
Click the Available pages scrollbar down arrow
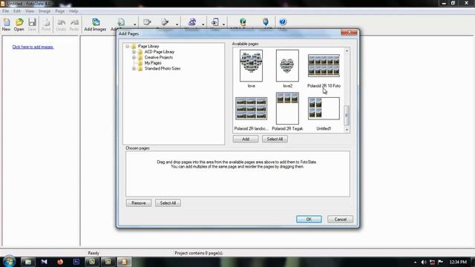coord(347,130)
